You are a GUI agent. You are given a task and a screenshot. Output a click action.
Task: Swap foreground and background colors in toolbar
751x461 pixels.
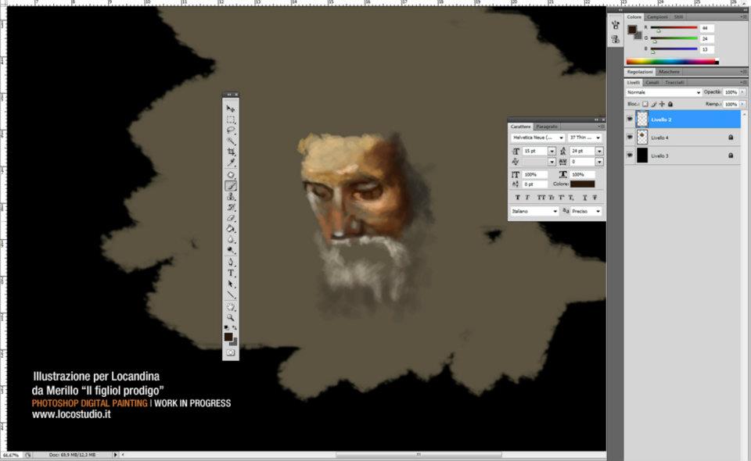235,327
